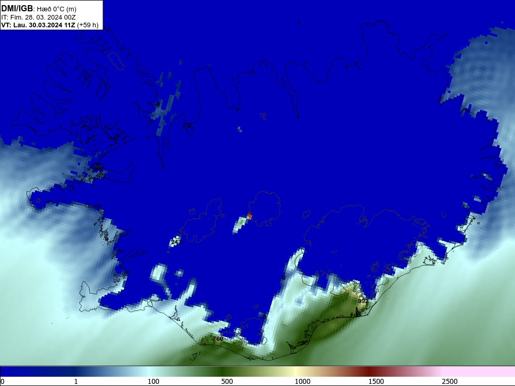Screen dimensions: 515x386
Task: Click the legend label 500
Action: [227, 381]
